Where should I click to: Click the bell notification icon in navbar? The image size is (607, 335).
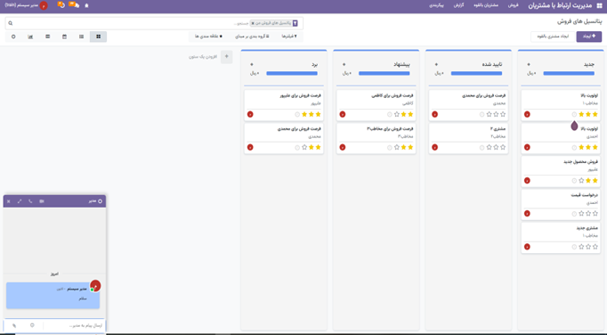click(x=86, y=5)
